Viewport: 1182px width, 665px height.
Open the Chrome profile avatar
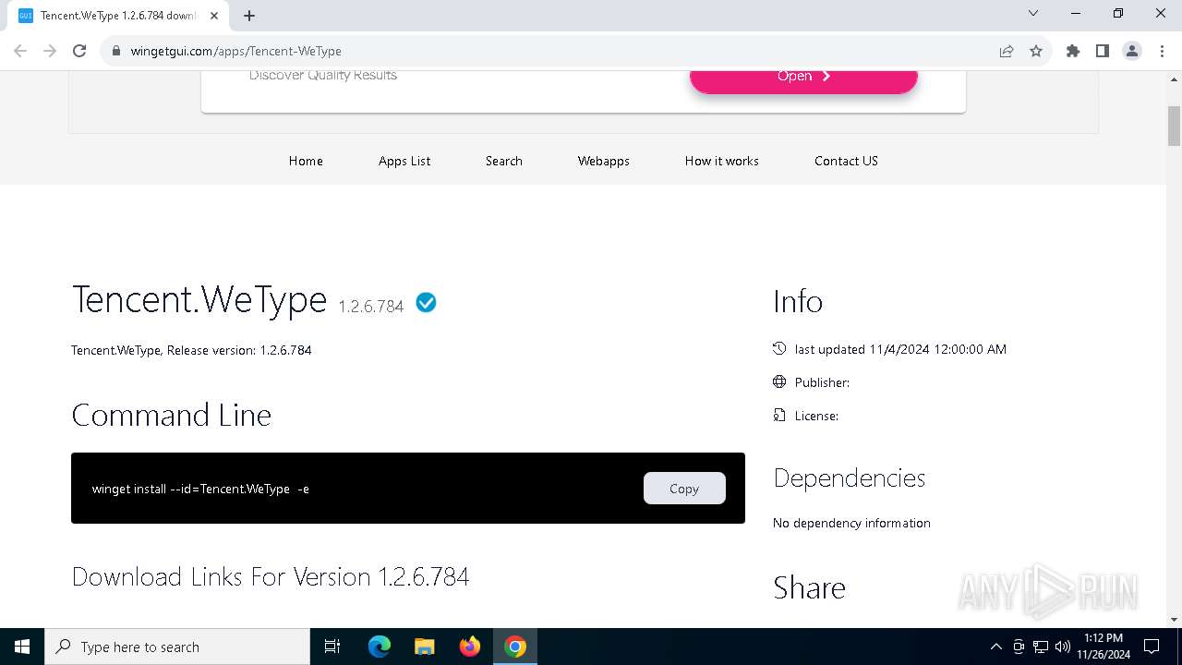1132,51
